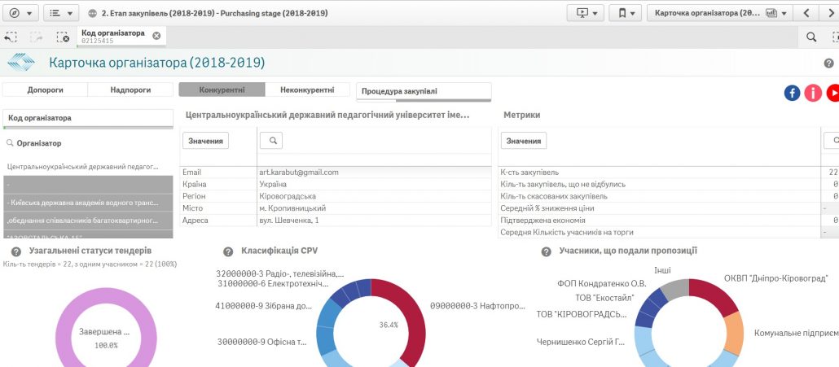Click Значения button in organizer table
Image resolution: width=839 pixels, height=367 pixels.
[205, 141]
